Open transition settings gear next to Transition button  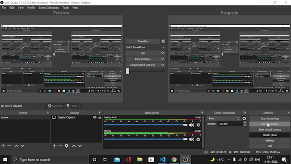163,41
